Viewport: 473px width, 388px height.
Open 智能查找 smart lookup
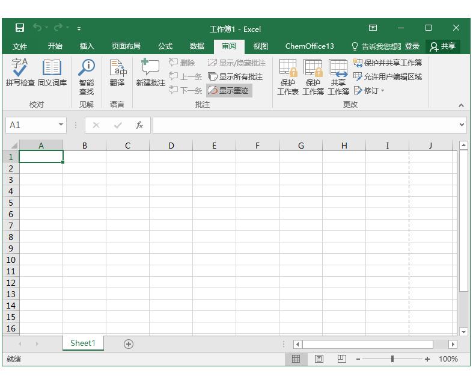click(x=87, y=76)
